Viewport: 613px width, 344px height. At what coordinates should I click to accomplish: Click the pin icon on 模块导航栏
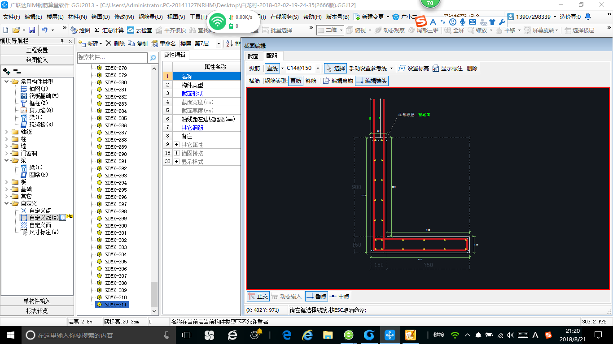(x=62, y=41)
